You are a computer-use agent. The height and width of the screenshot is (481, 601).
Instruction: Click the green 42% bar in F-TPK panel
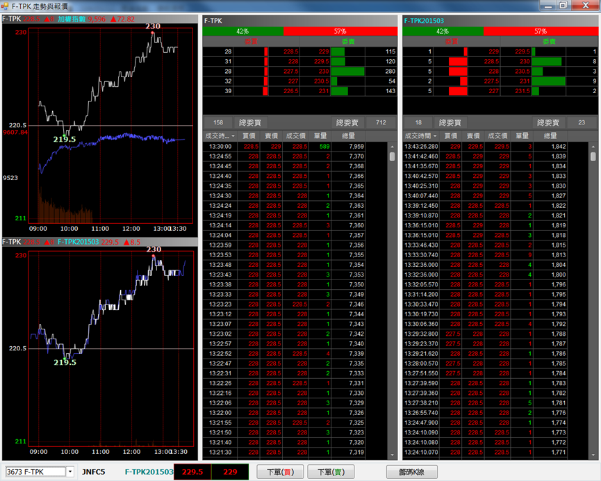(x=242, y=31)
